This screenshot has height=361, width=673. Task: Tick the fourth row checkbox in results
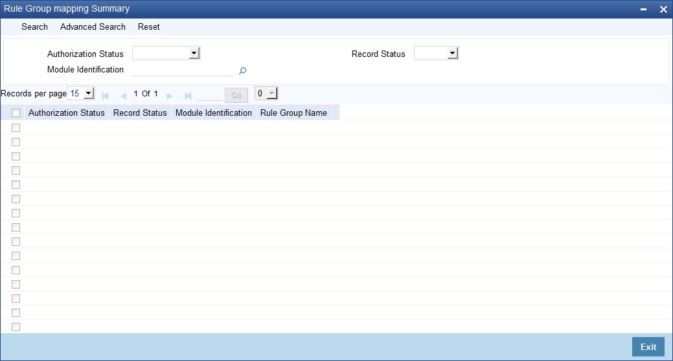(16, 170)
